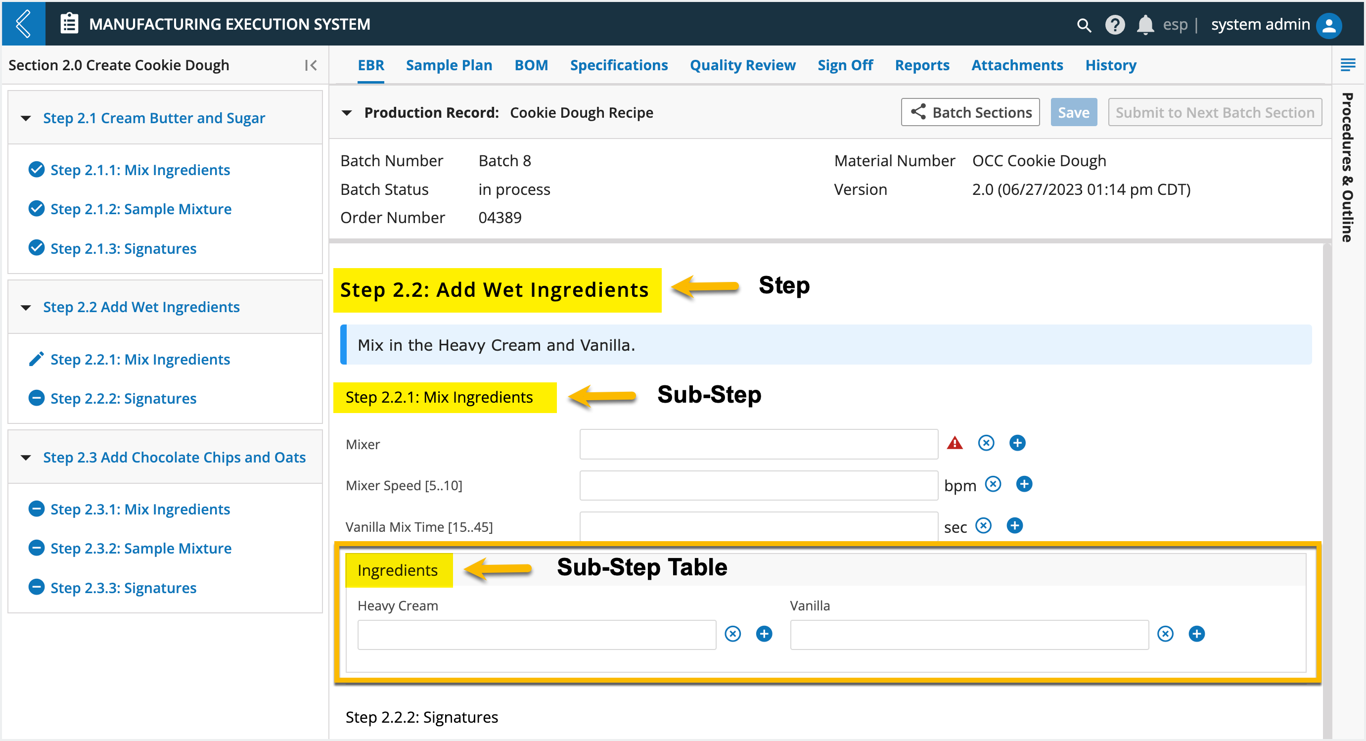This screenshot has width=1366, height=741.
Task: Switch to the EBR tab
Action: 370,65
